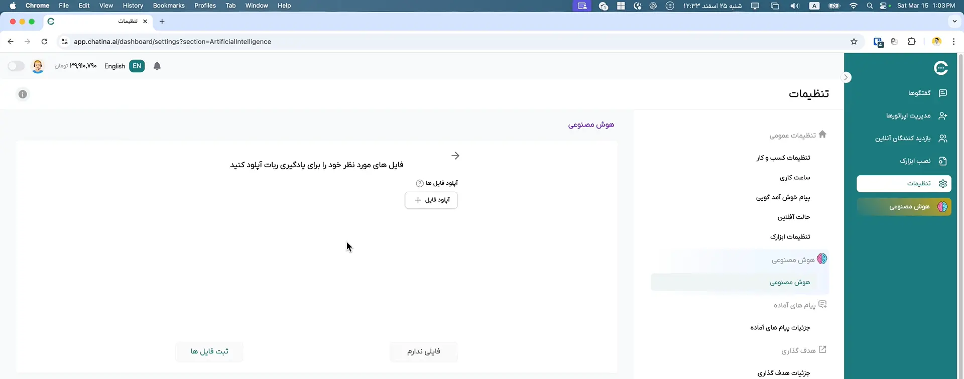Click the پیام های آماده section icon
Viewport: 964px width, 379px height.
tap(822, 304)
